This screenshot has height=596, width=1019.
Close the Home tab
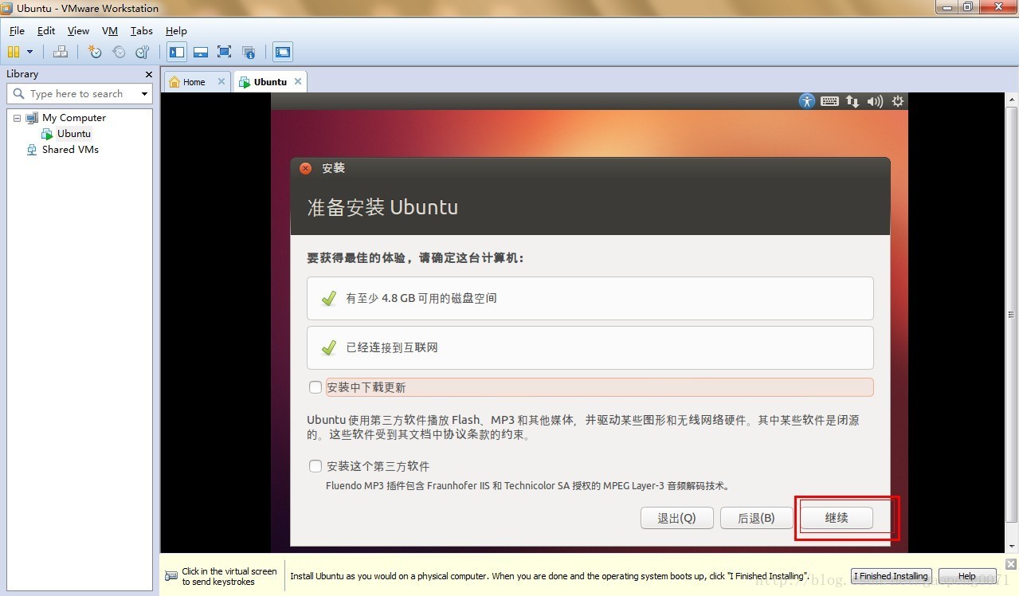pyautogui.click(x=221, y=81)
